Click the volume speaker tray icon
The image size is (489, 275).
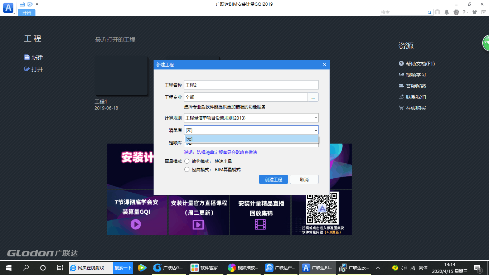pos(403,267)
